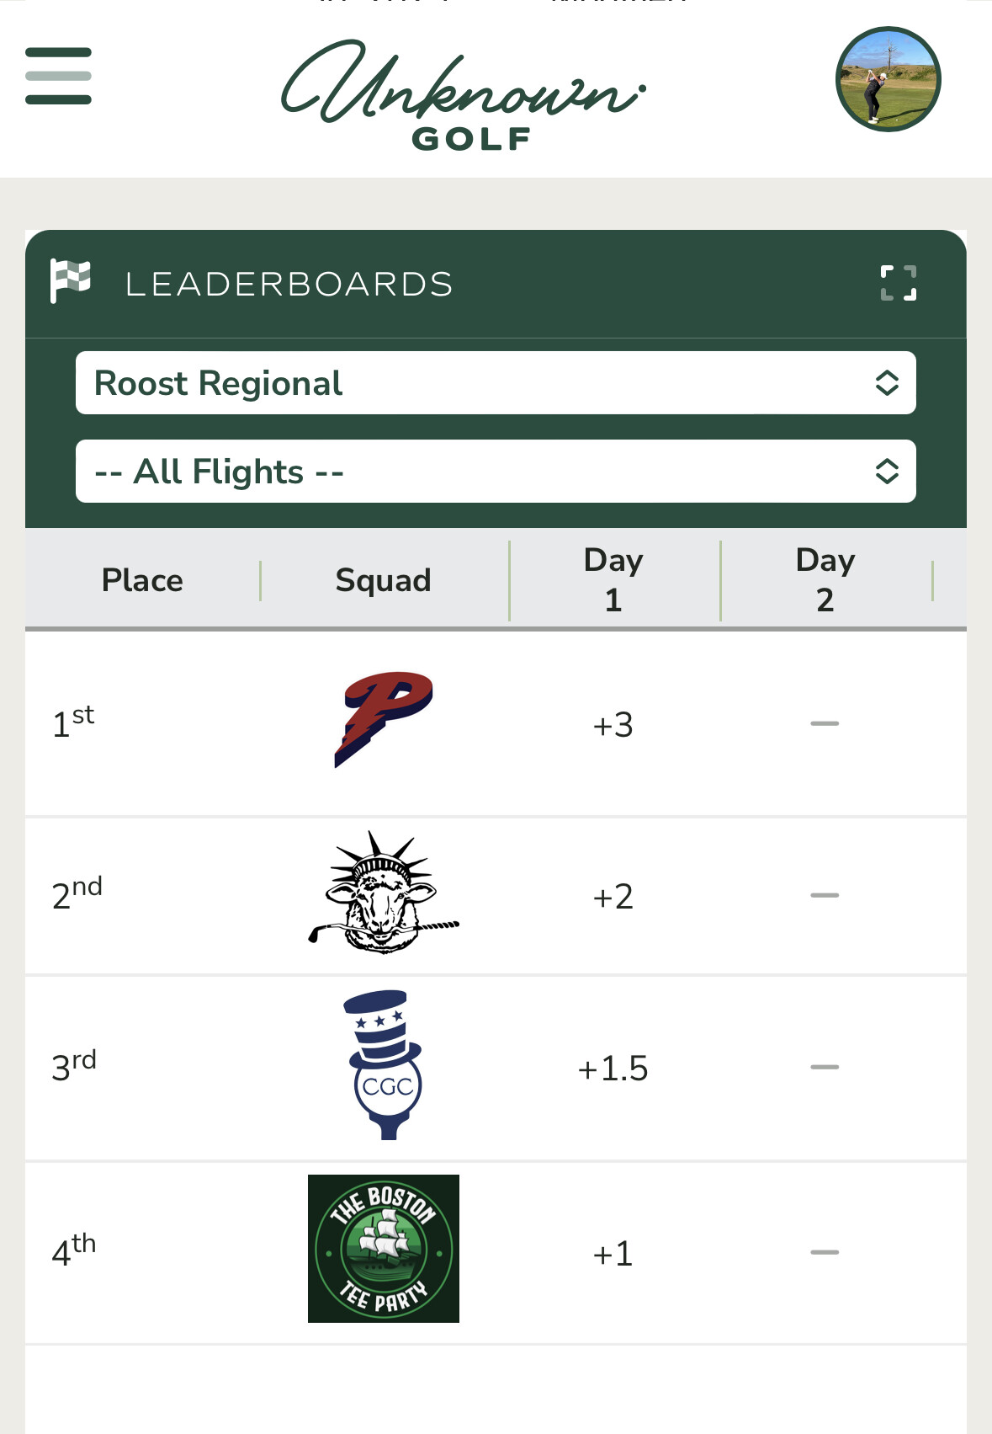Select the Statue of Liberty sheep logo

[x=384, y=893]
